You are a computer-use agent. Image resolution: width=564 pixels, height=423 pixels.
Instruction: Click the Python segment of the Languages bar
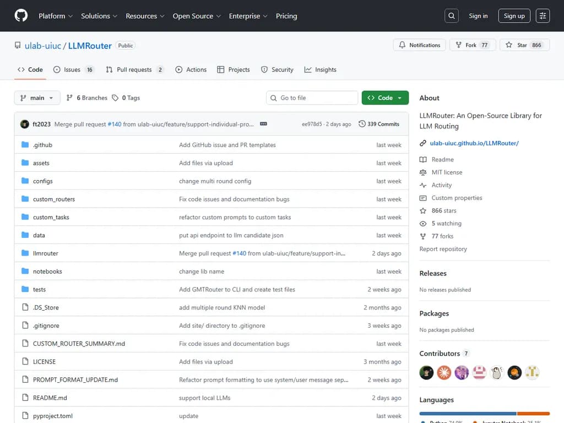pyautogui.click(x=468, y=413)
